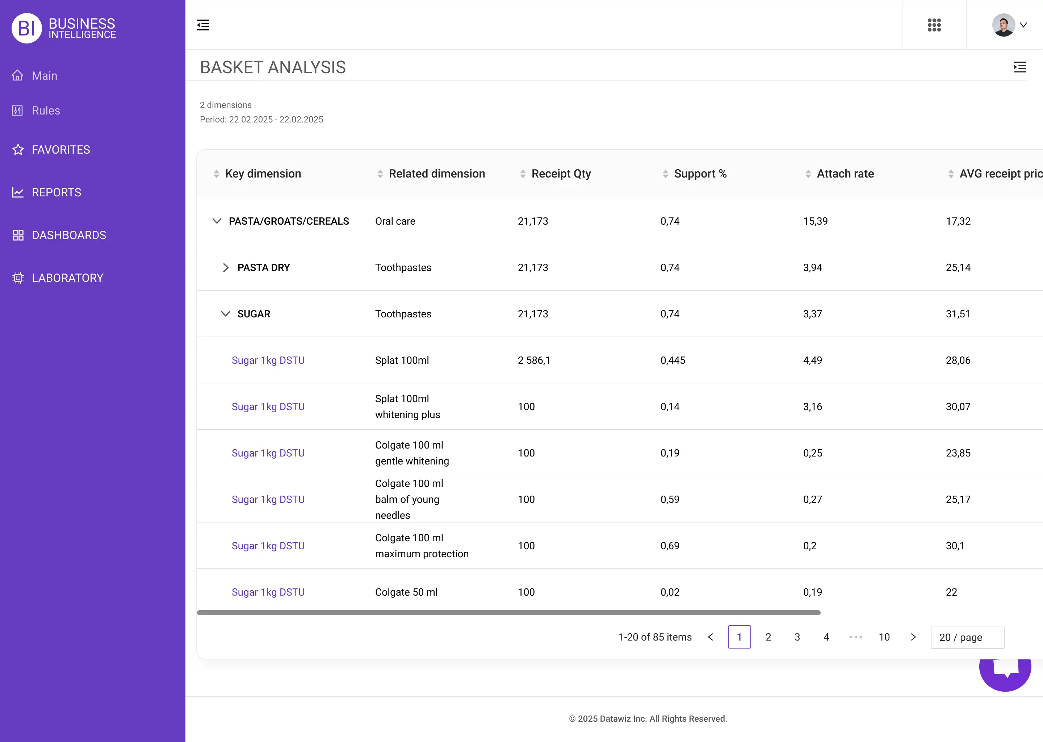This screenshot has width=1043, height=742.
Task: Open the Rules menu item
Action: tap(46, 111)
